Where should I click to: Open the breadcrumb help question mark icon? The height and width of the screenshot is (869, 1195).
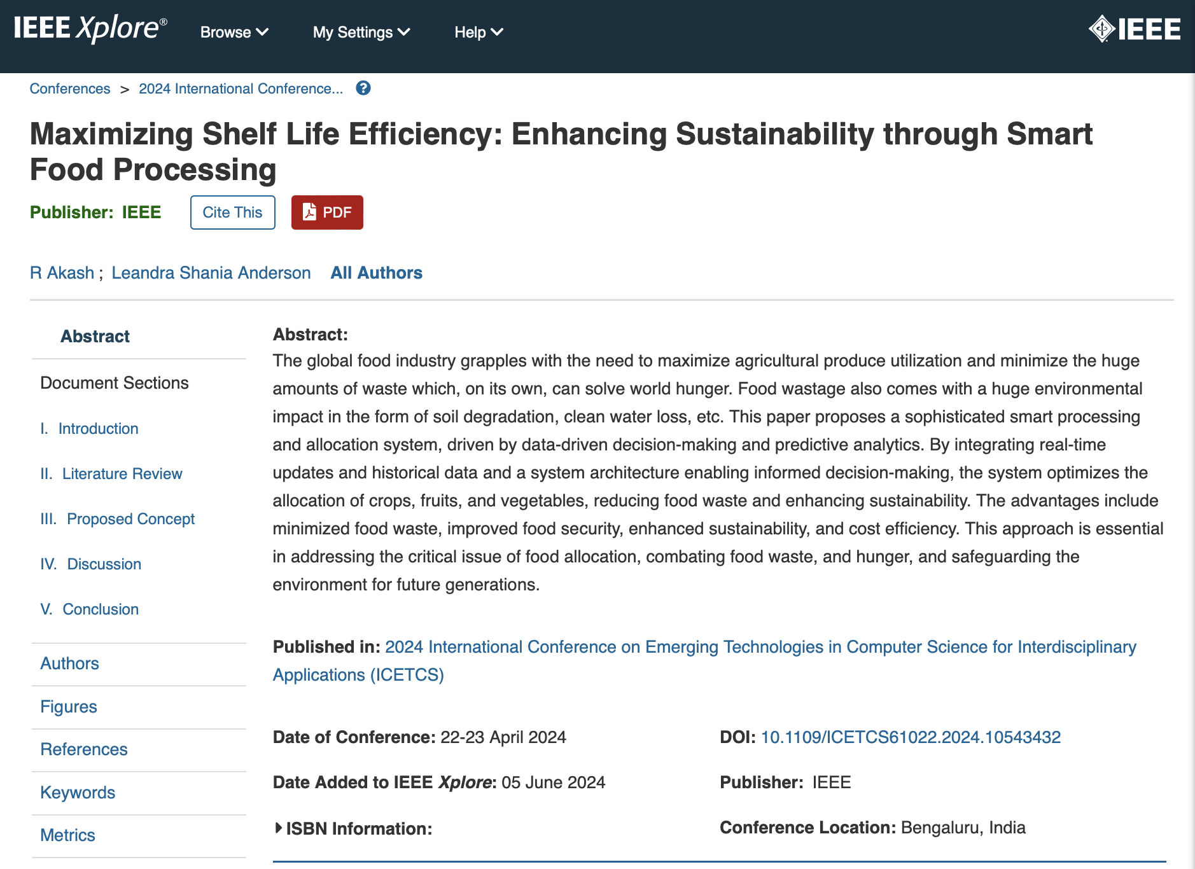(363, 88)
